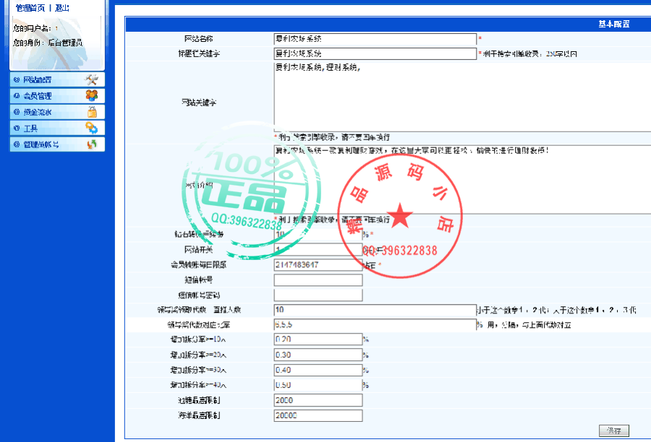Open the 管理员帐号 sidebar menu

click(x=57, y=144)
